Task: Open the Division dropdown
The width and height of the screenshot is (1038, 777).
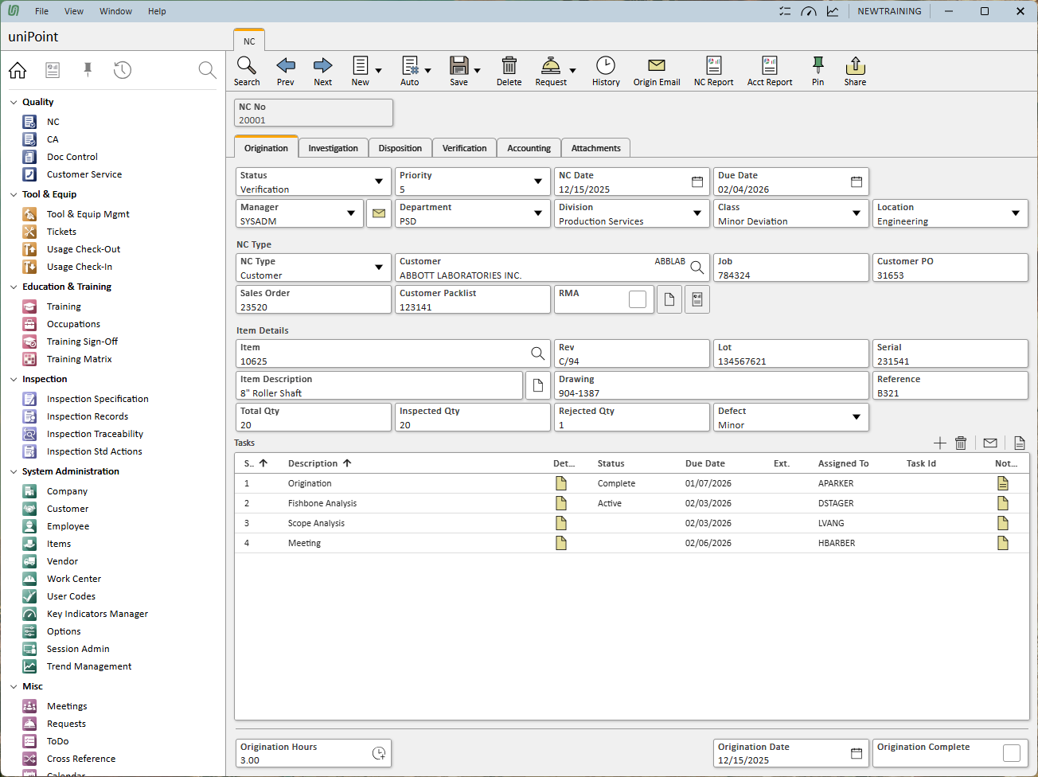Action: coord(697,213)
